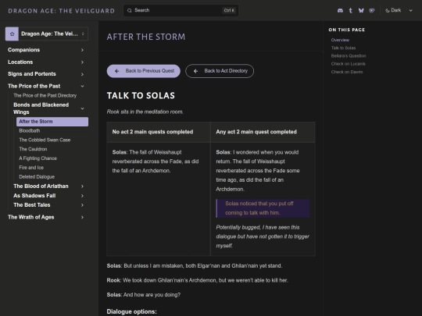Image resolution: width=422 pixels, height=316 pixels.
Task: Open the Ko-fi support icon link
Action: click(x=372, y=10)
